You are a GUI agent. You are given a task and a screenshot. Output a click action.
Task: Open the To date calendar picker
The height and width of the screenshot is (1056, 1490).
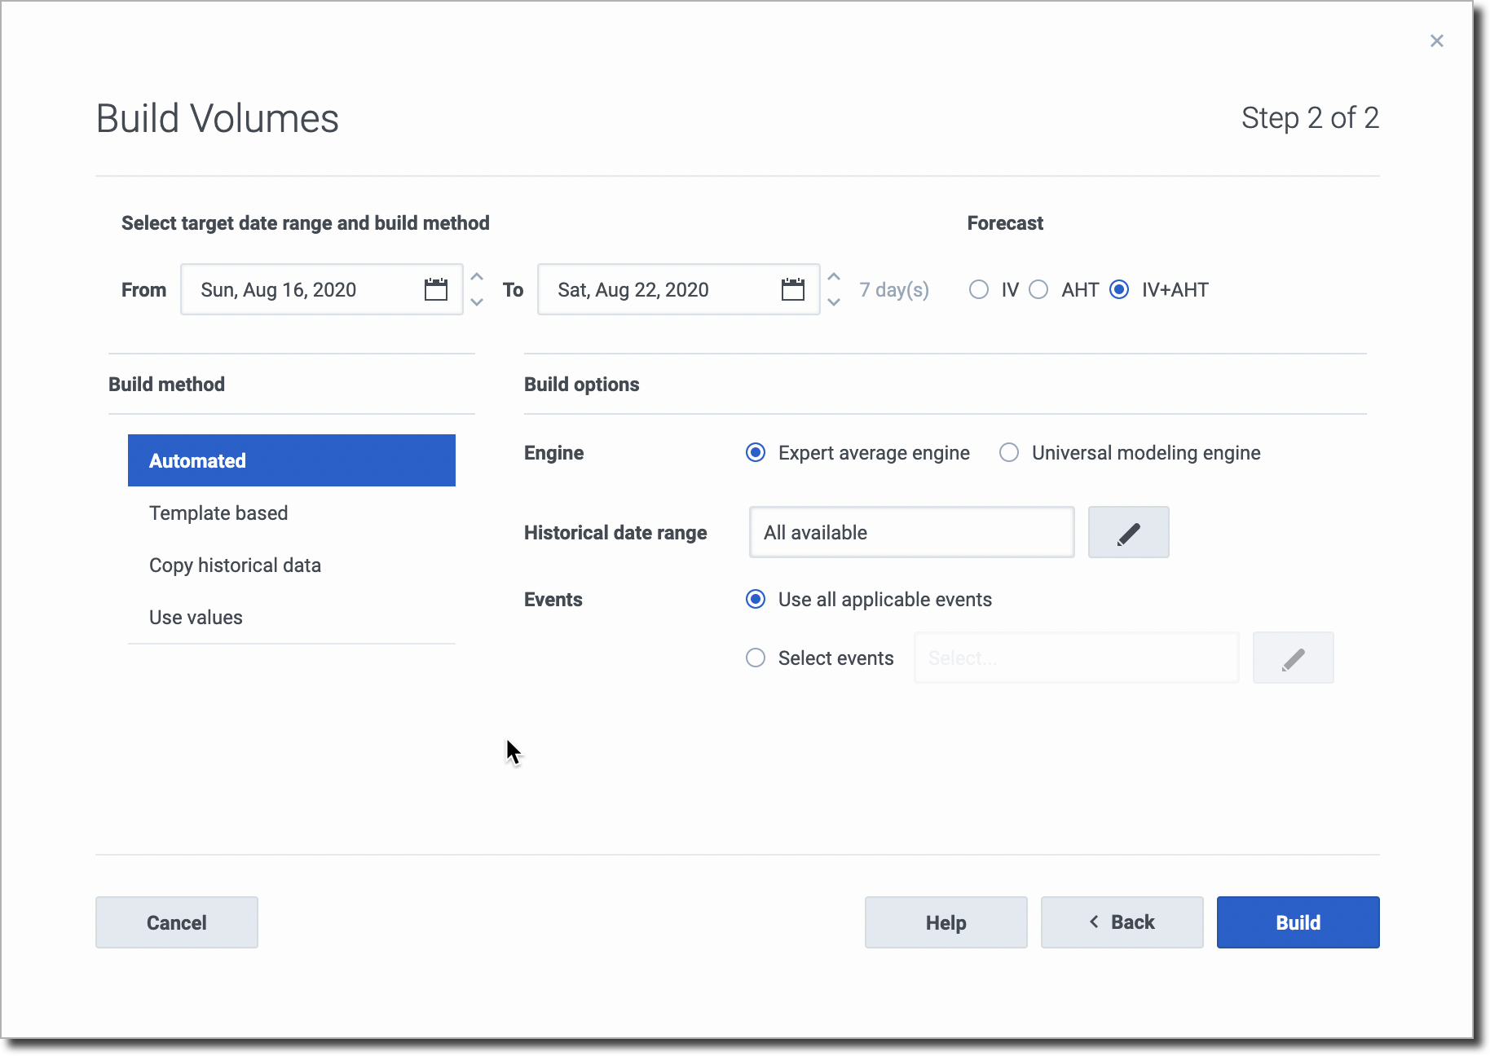[x=793, y=289]
